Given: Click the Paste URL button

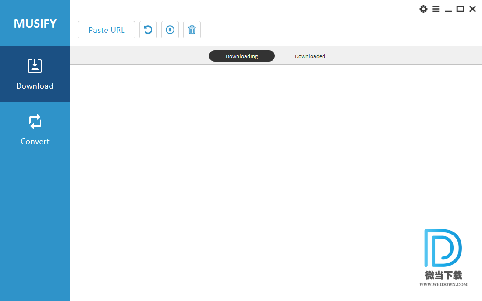Looking at the screenshot, I should pos(106,30).
